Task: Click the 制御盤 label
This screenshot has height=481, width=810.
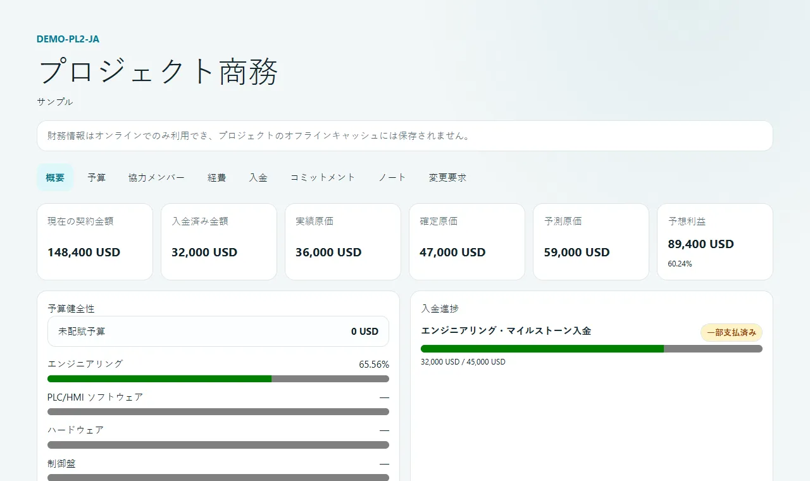Action: click(61, 463)
